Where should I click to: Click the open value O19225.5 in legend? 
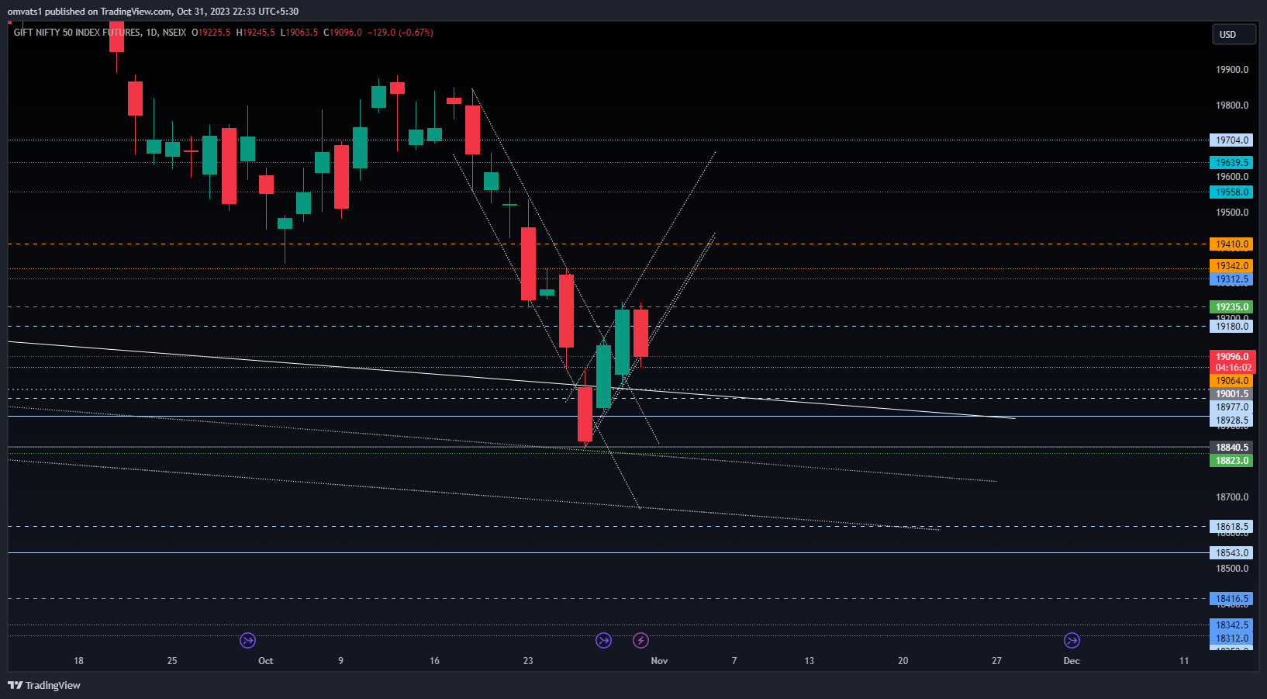211,33
